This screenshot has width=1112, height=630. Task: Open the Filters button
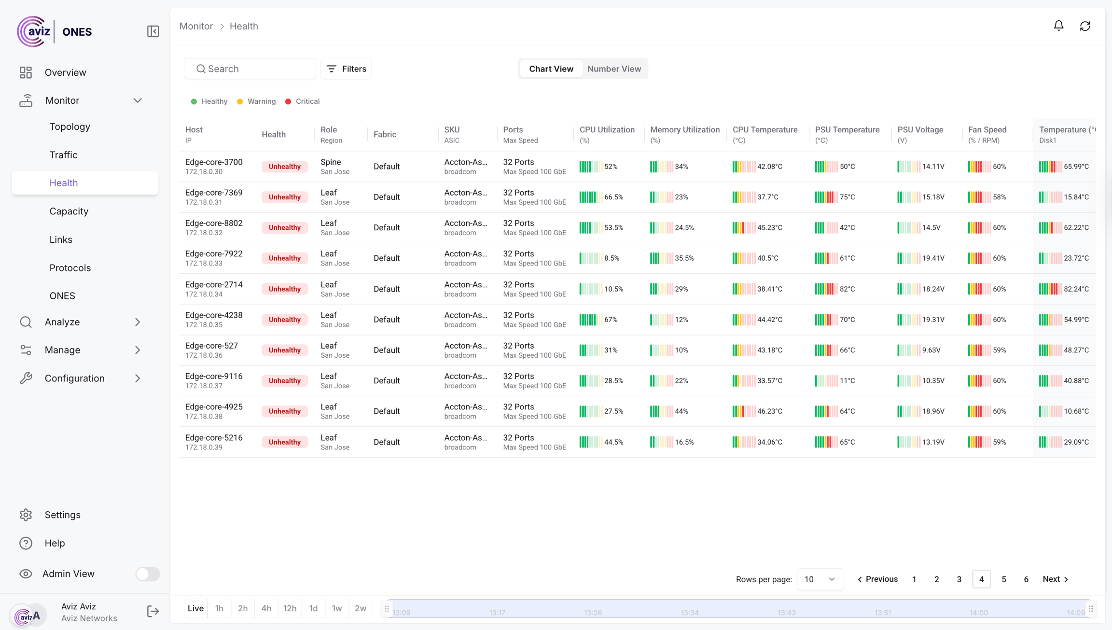346,69
